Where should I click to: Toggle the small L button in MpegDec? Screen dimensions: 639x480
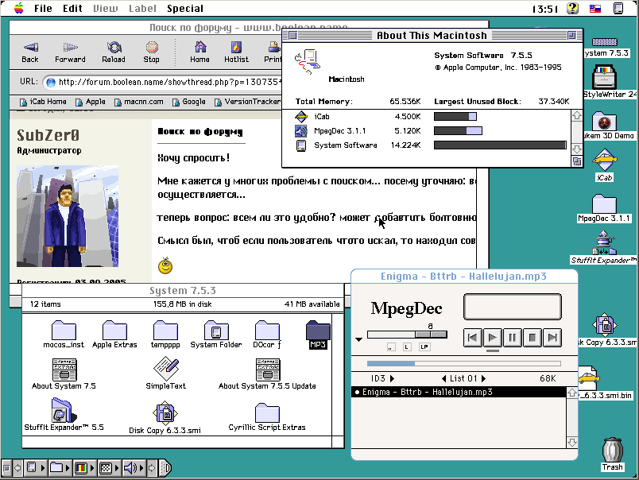(x=407, y=347)
